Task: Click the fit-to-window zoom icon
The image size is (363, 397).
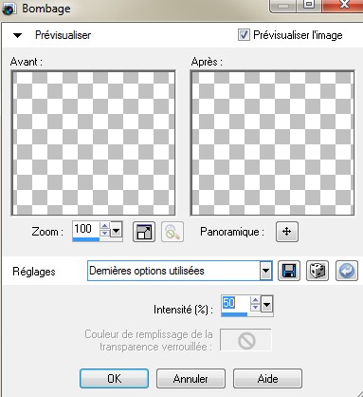Action: click(144, 232)
